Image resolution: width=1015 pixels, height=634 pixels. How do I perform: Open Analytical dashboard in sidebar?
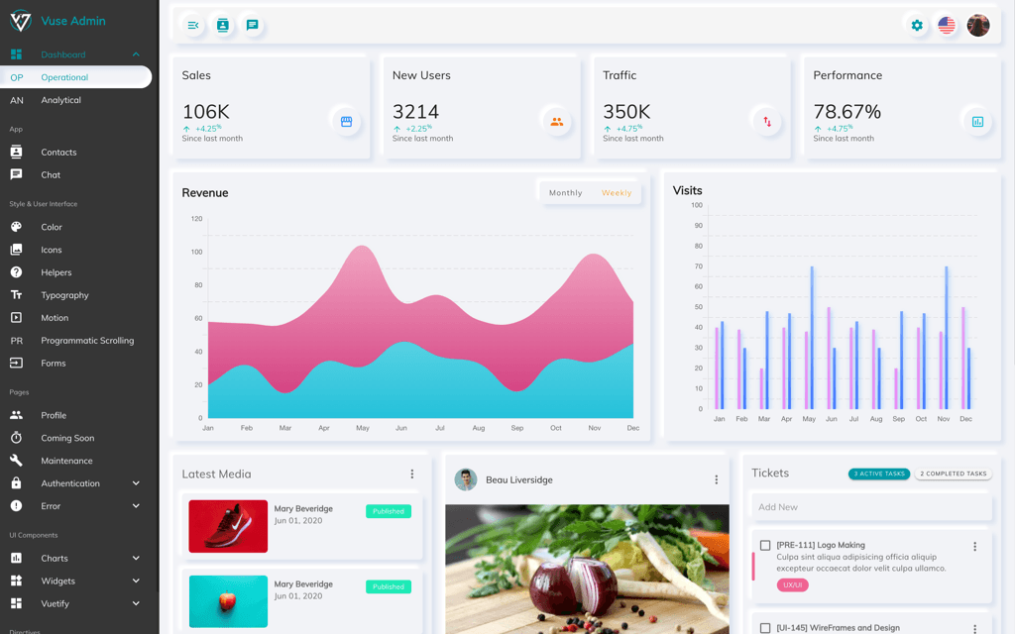click(61, 100)
